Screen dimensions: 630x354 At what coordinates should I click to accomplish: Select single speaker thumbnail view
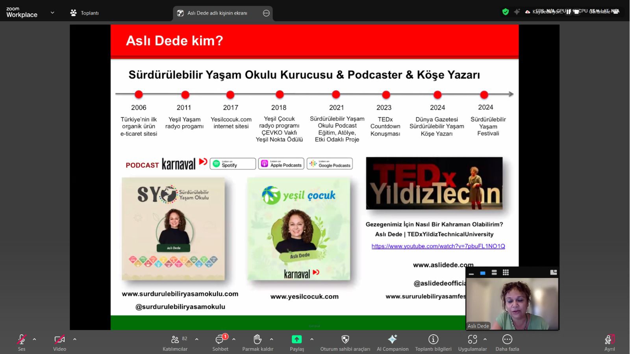[483, 272]
